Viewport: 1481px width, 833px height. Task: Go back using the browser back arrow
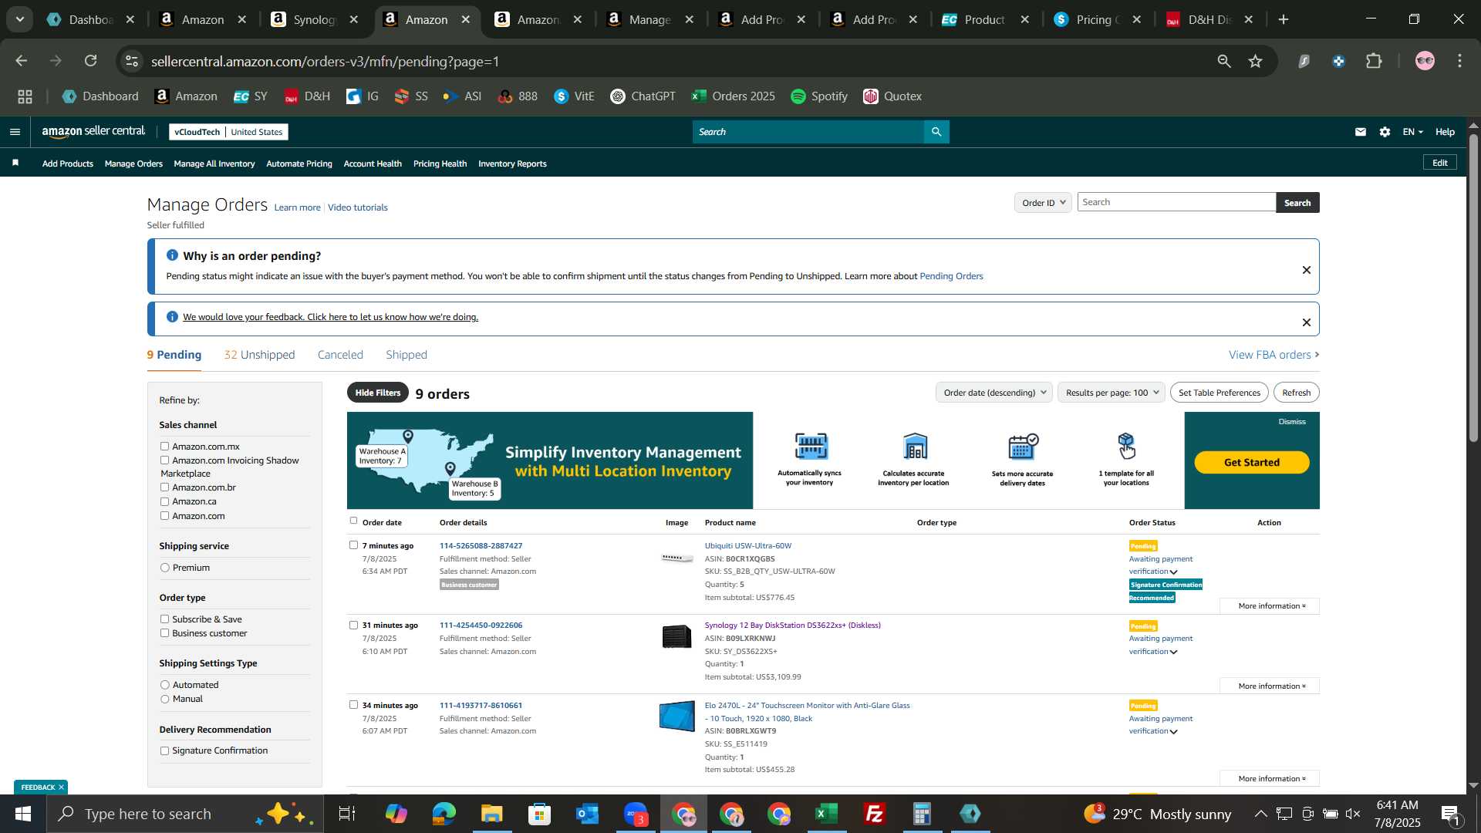(x=22, y=61)
